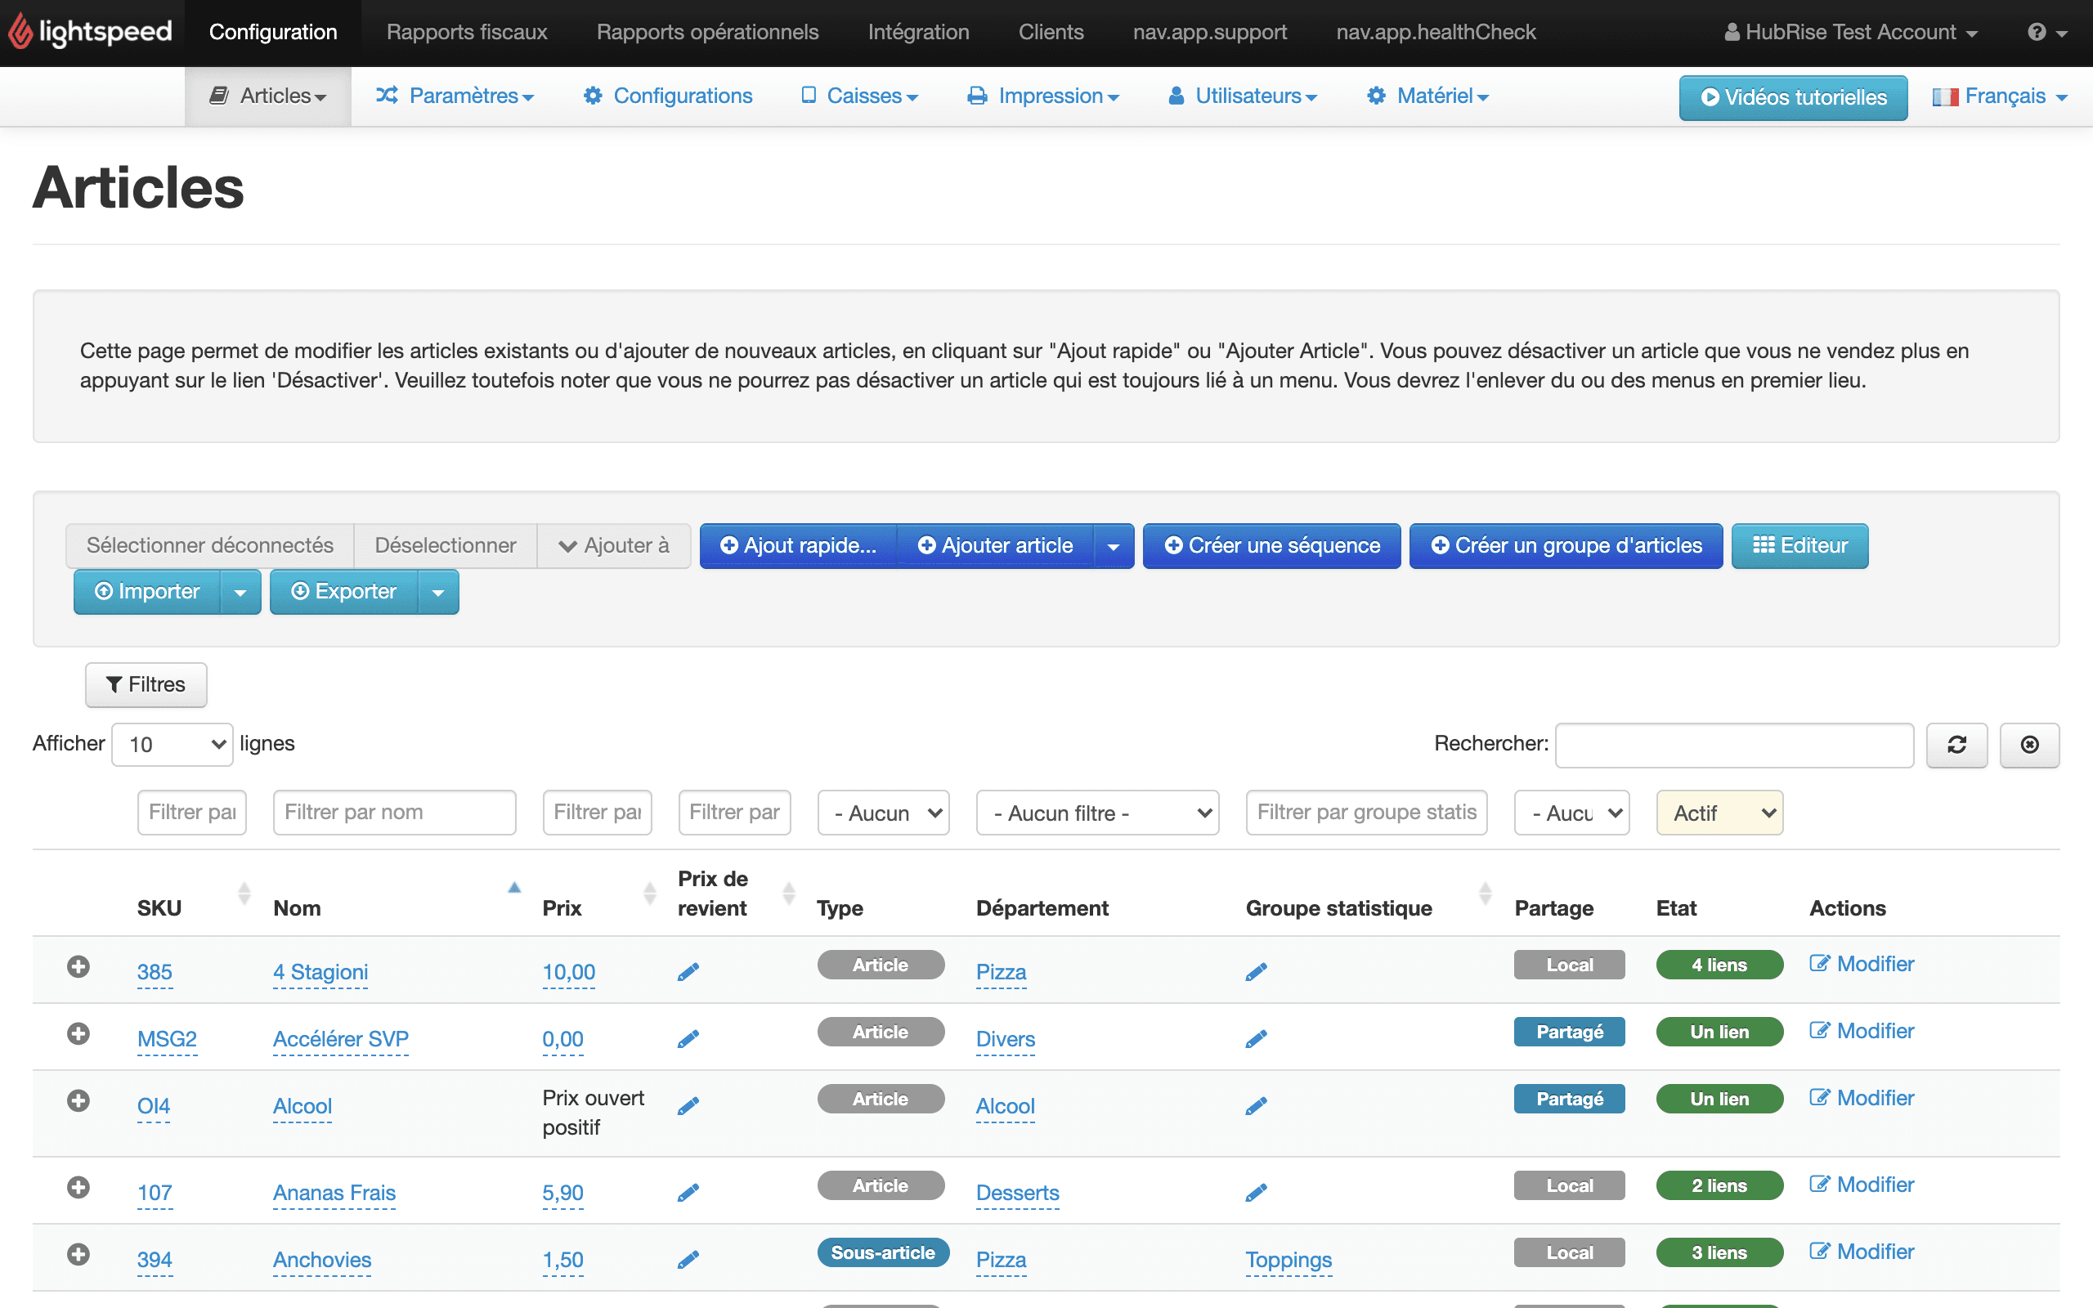Open the Ananas Frais article link

[x=334, y=1192]
